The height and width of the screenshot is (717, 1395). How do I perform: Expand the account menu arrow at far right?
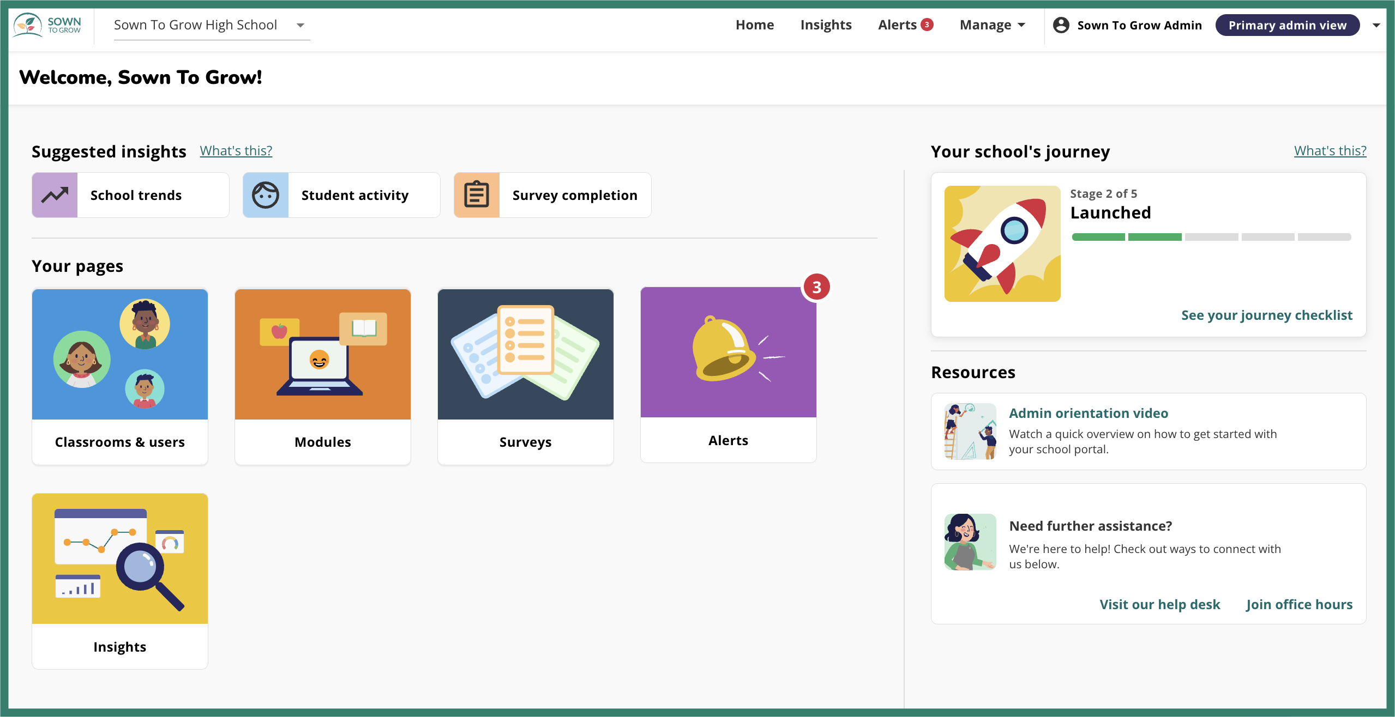pyautogui.click(x=1376, y=25)
